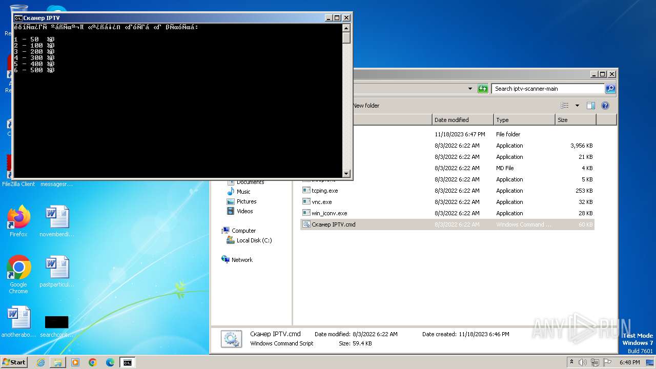Select the Сканер IPTV.cmd file in Explorer

pyautogui.click(x=447, y=224)
